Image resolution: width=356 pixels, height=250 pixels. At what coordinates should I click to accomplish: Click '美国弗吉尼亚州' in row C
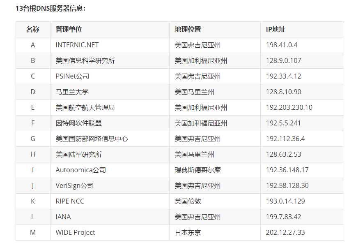click(x=198, y=76)
